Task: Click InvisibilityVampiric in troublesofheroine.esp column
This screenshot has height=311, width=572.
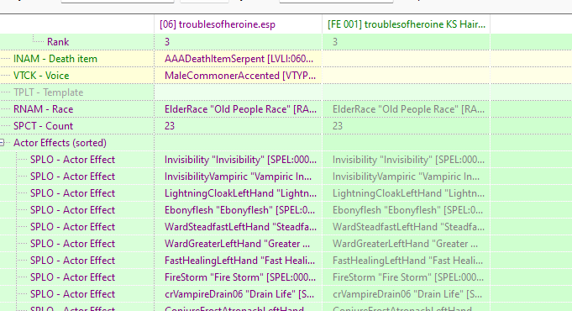Action: [239, 177]
